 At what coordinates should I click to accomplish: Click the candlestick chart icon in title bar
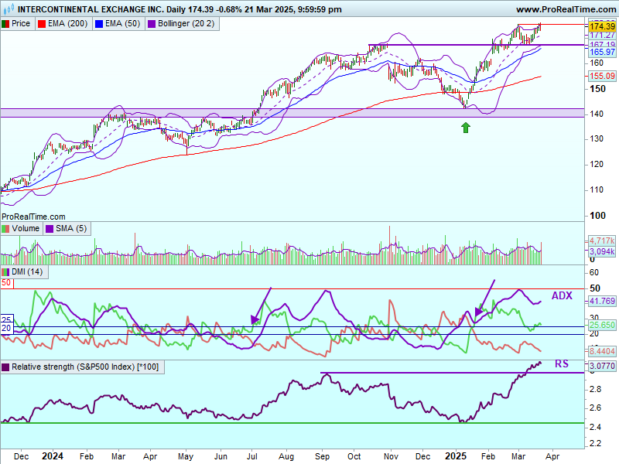coord(8,9)
